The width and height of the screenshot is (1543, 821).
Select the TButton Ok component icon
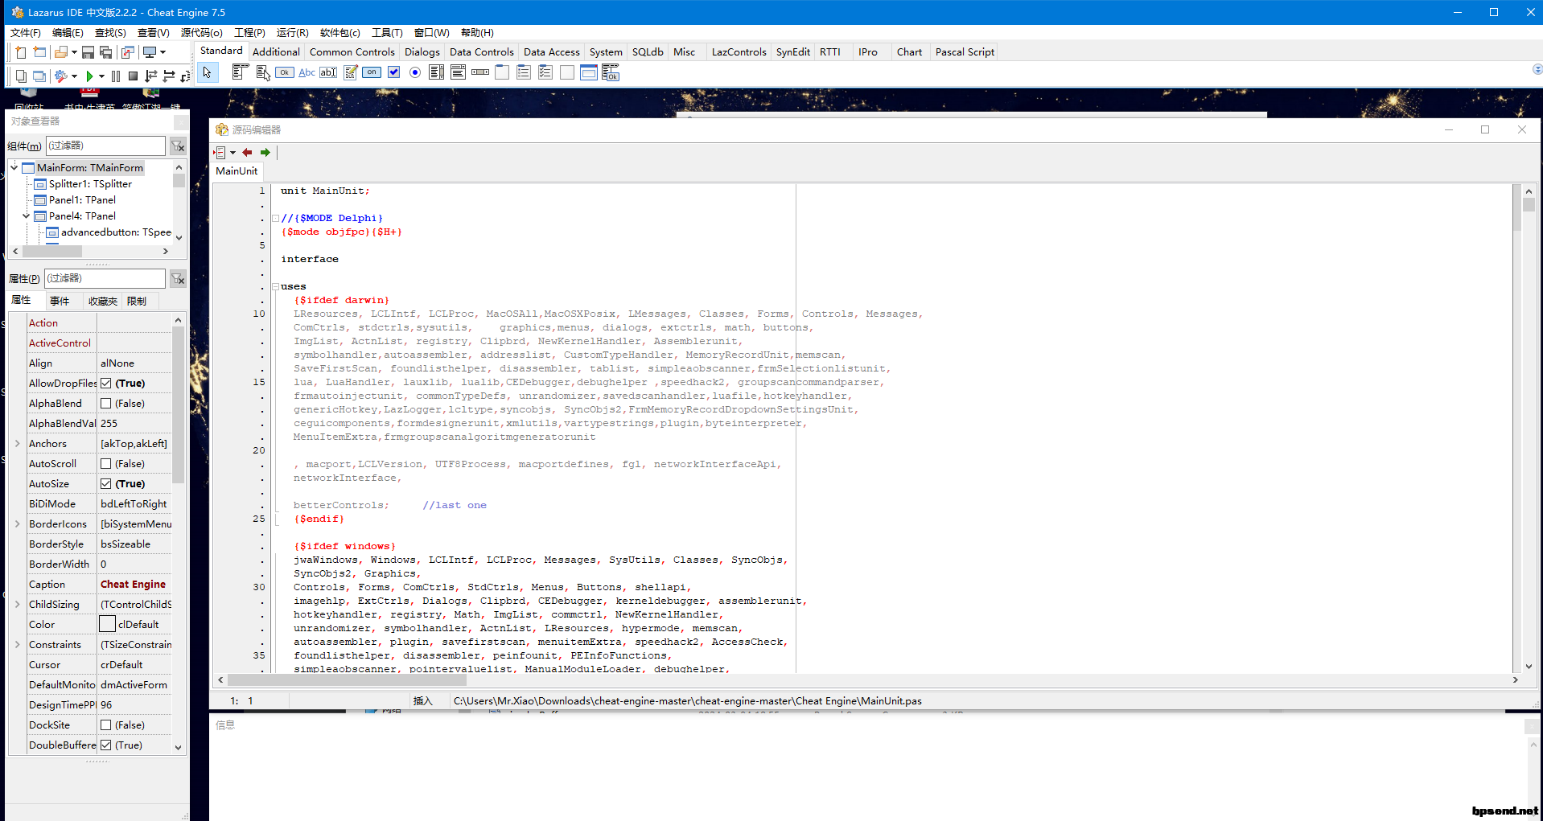(285, 72)
